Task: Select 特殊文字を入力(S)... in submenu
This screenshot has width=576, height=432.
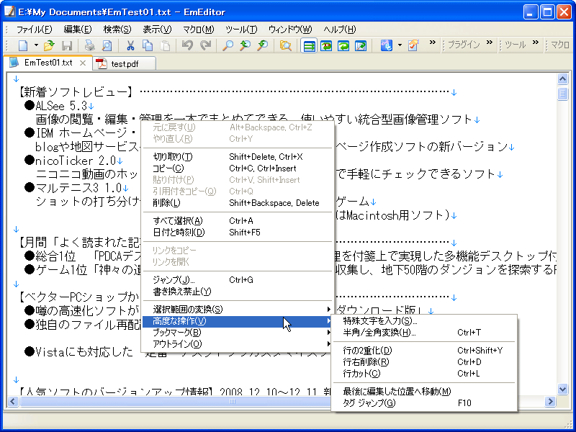Action: (x=424, y=321)
